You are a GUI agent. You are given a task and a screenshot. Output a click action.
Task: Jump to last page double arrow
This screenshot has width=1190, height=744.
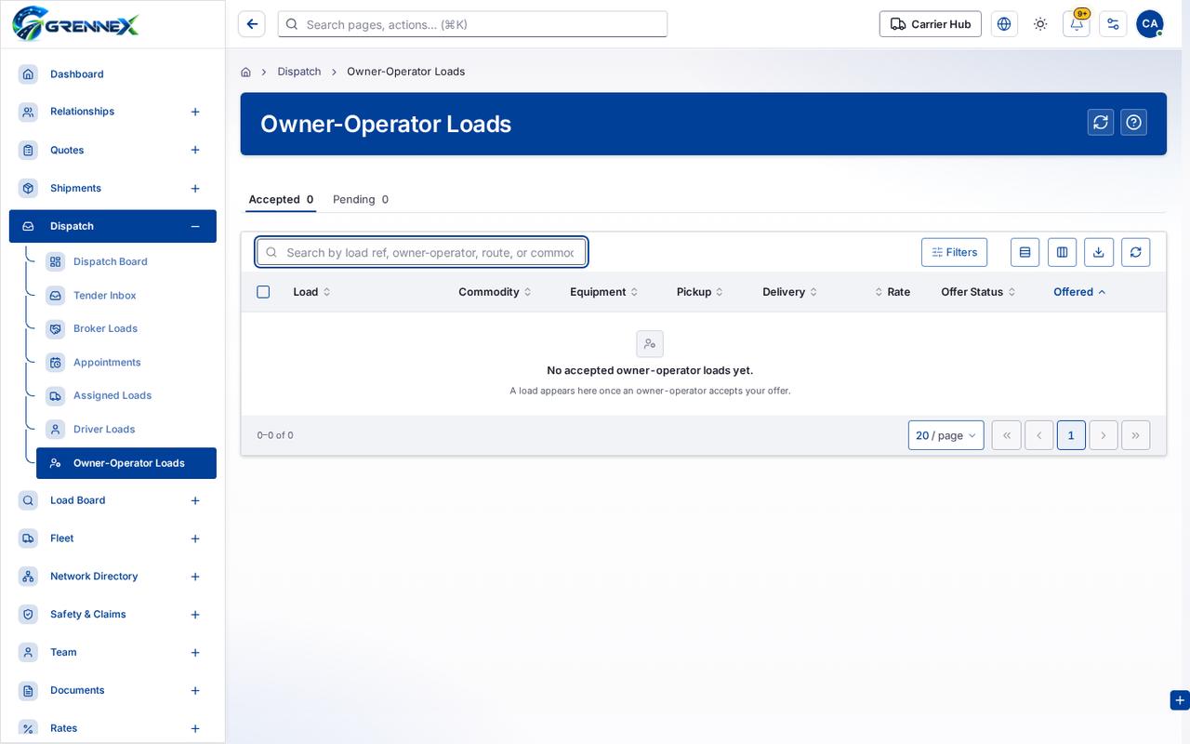coord(1136,435)
